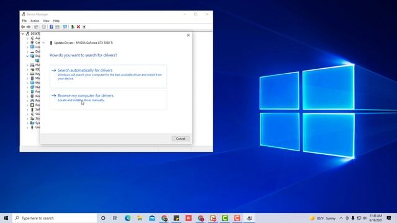The image size is (397, 223).
Task: Switch to Device Manager taskbar icon
Action: tap(249, 218)
